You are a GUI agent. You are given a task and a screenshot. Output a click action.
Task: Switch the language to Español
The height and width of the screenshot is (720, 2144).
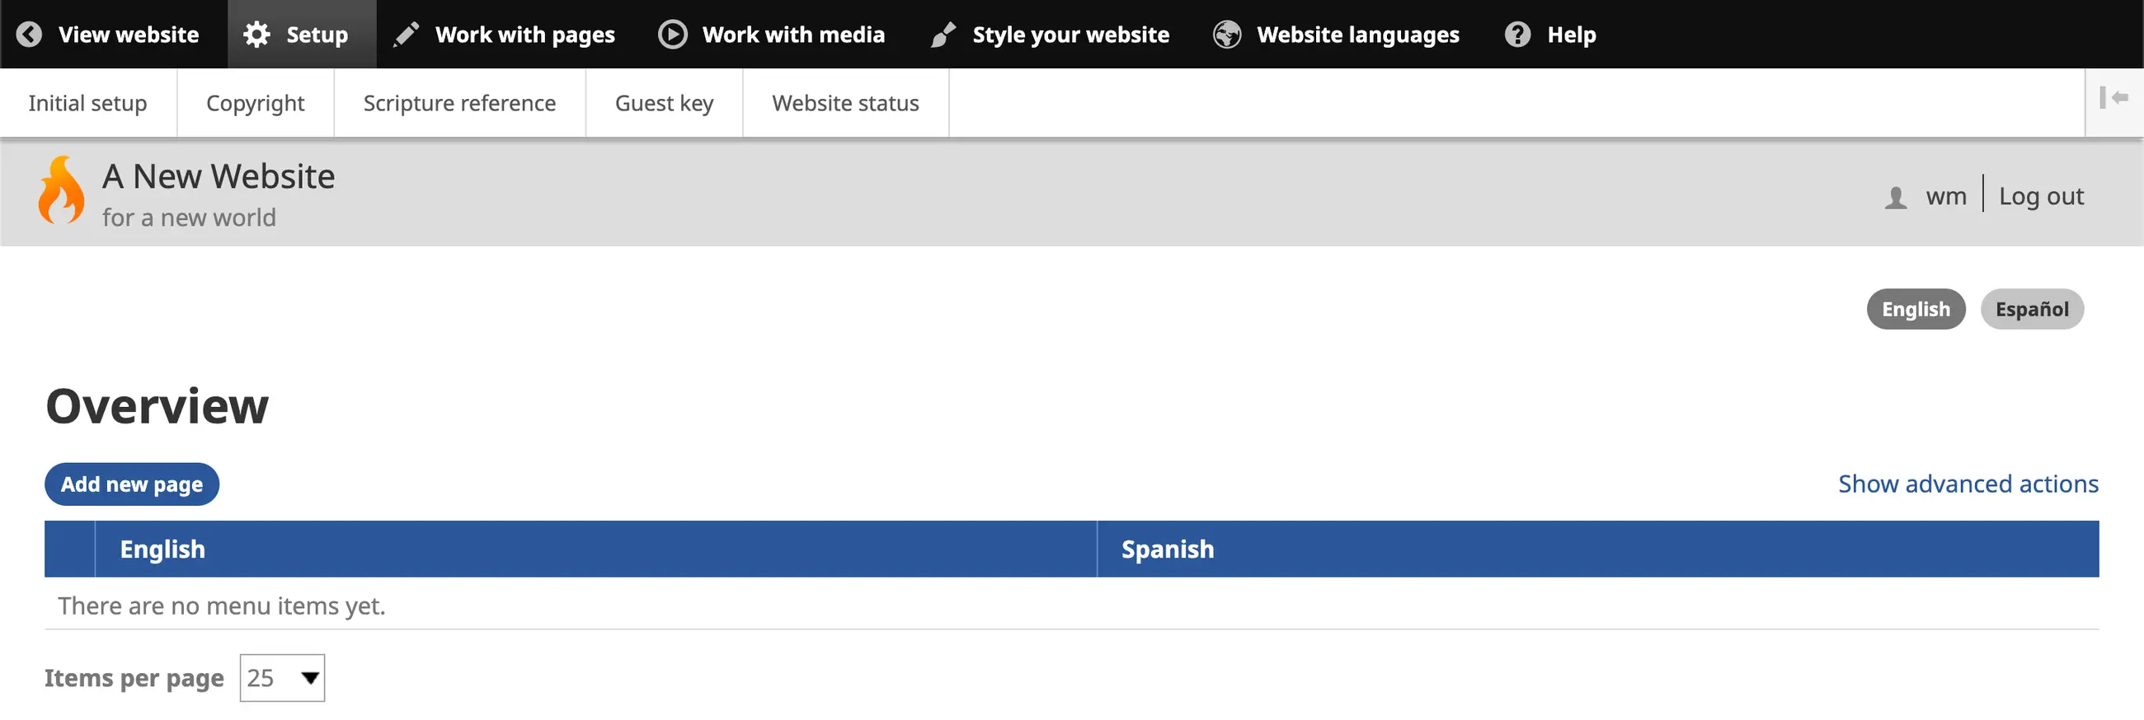[x=2031, y=309]
